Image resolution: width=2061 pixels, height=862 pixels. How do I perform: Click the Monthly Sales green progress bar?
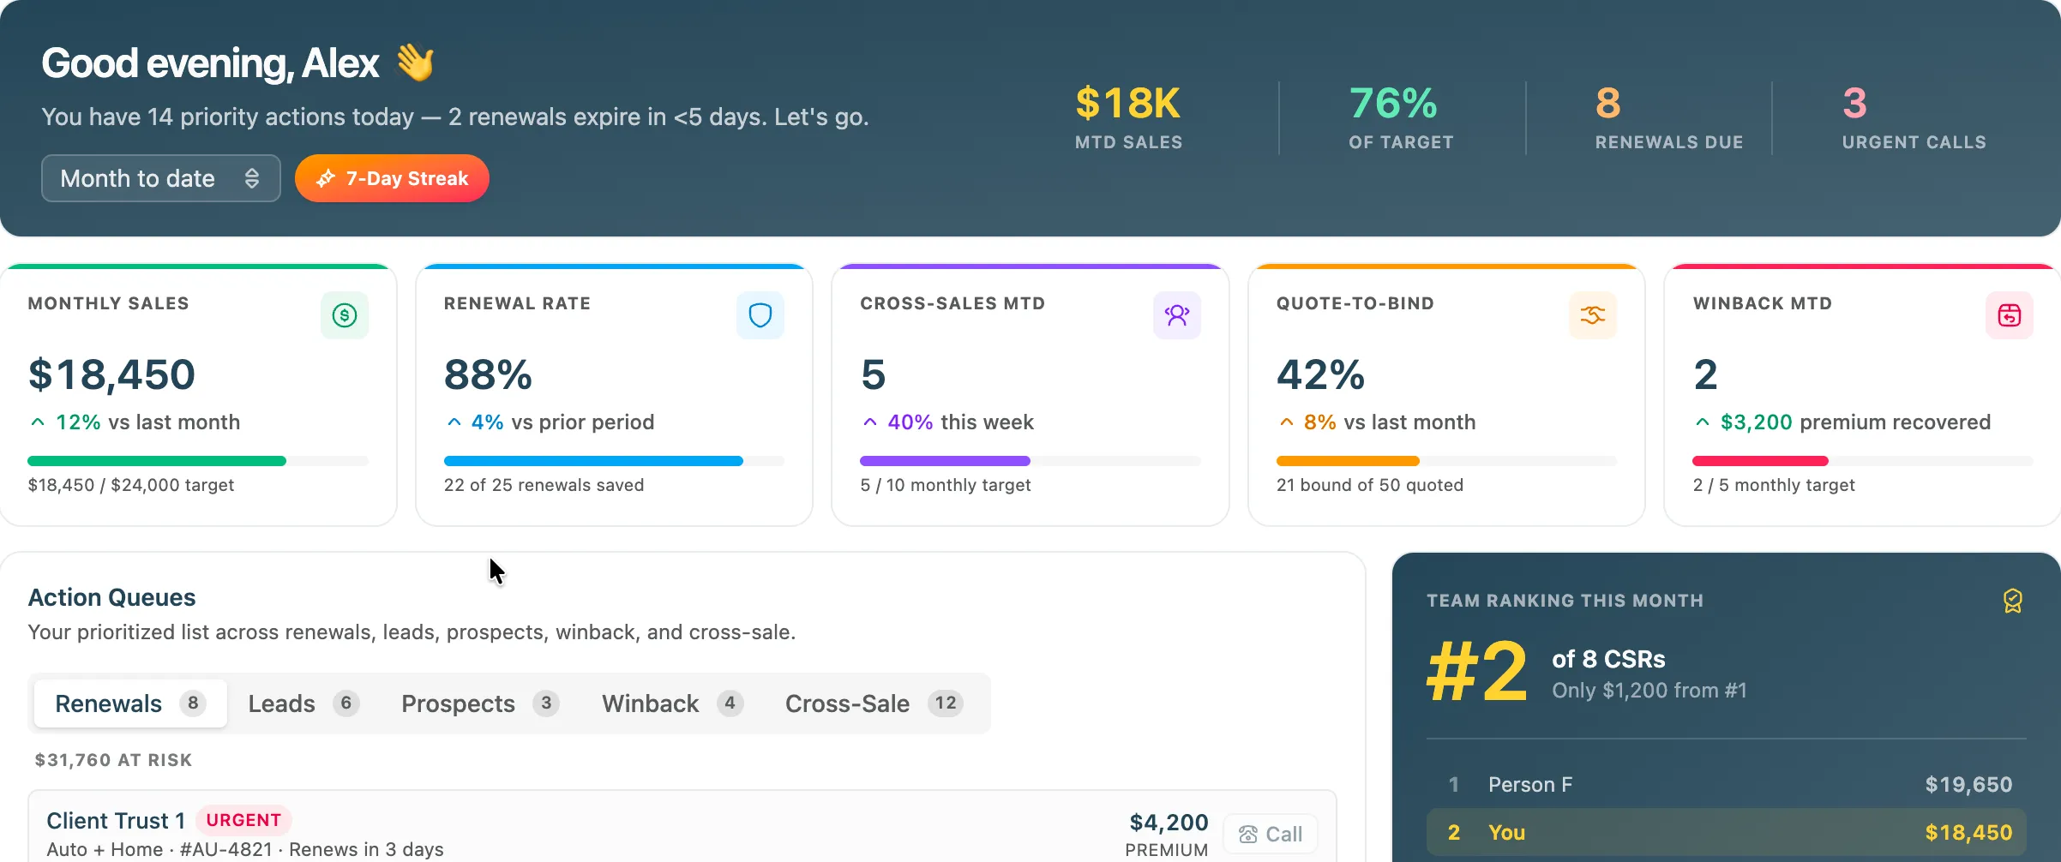157,461
